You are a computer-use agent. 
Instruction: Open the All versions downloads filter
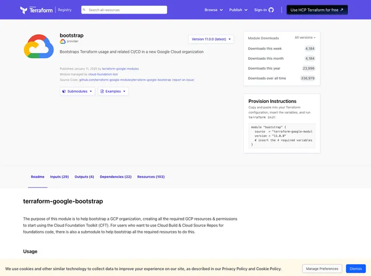click(x=305, y=38)
